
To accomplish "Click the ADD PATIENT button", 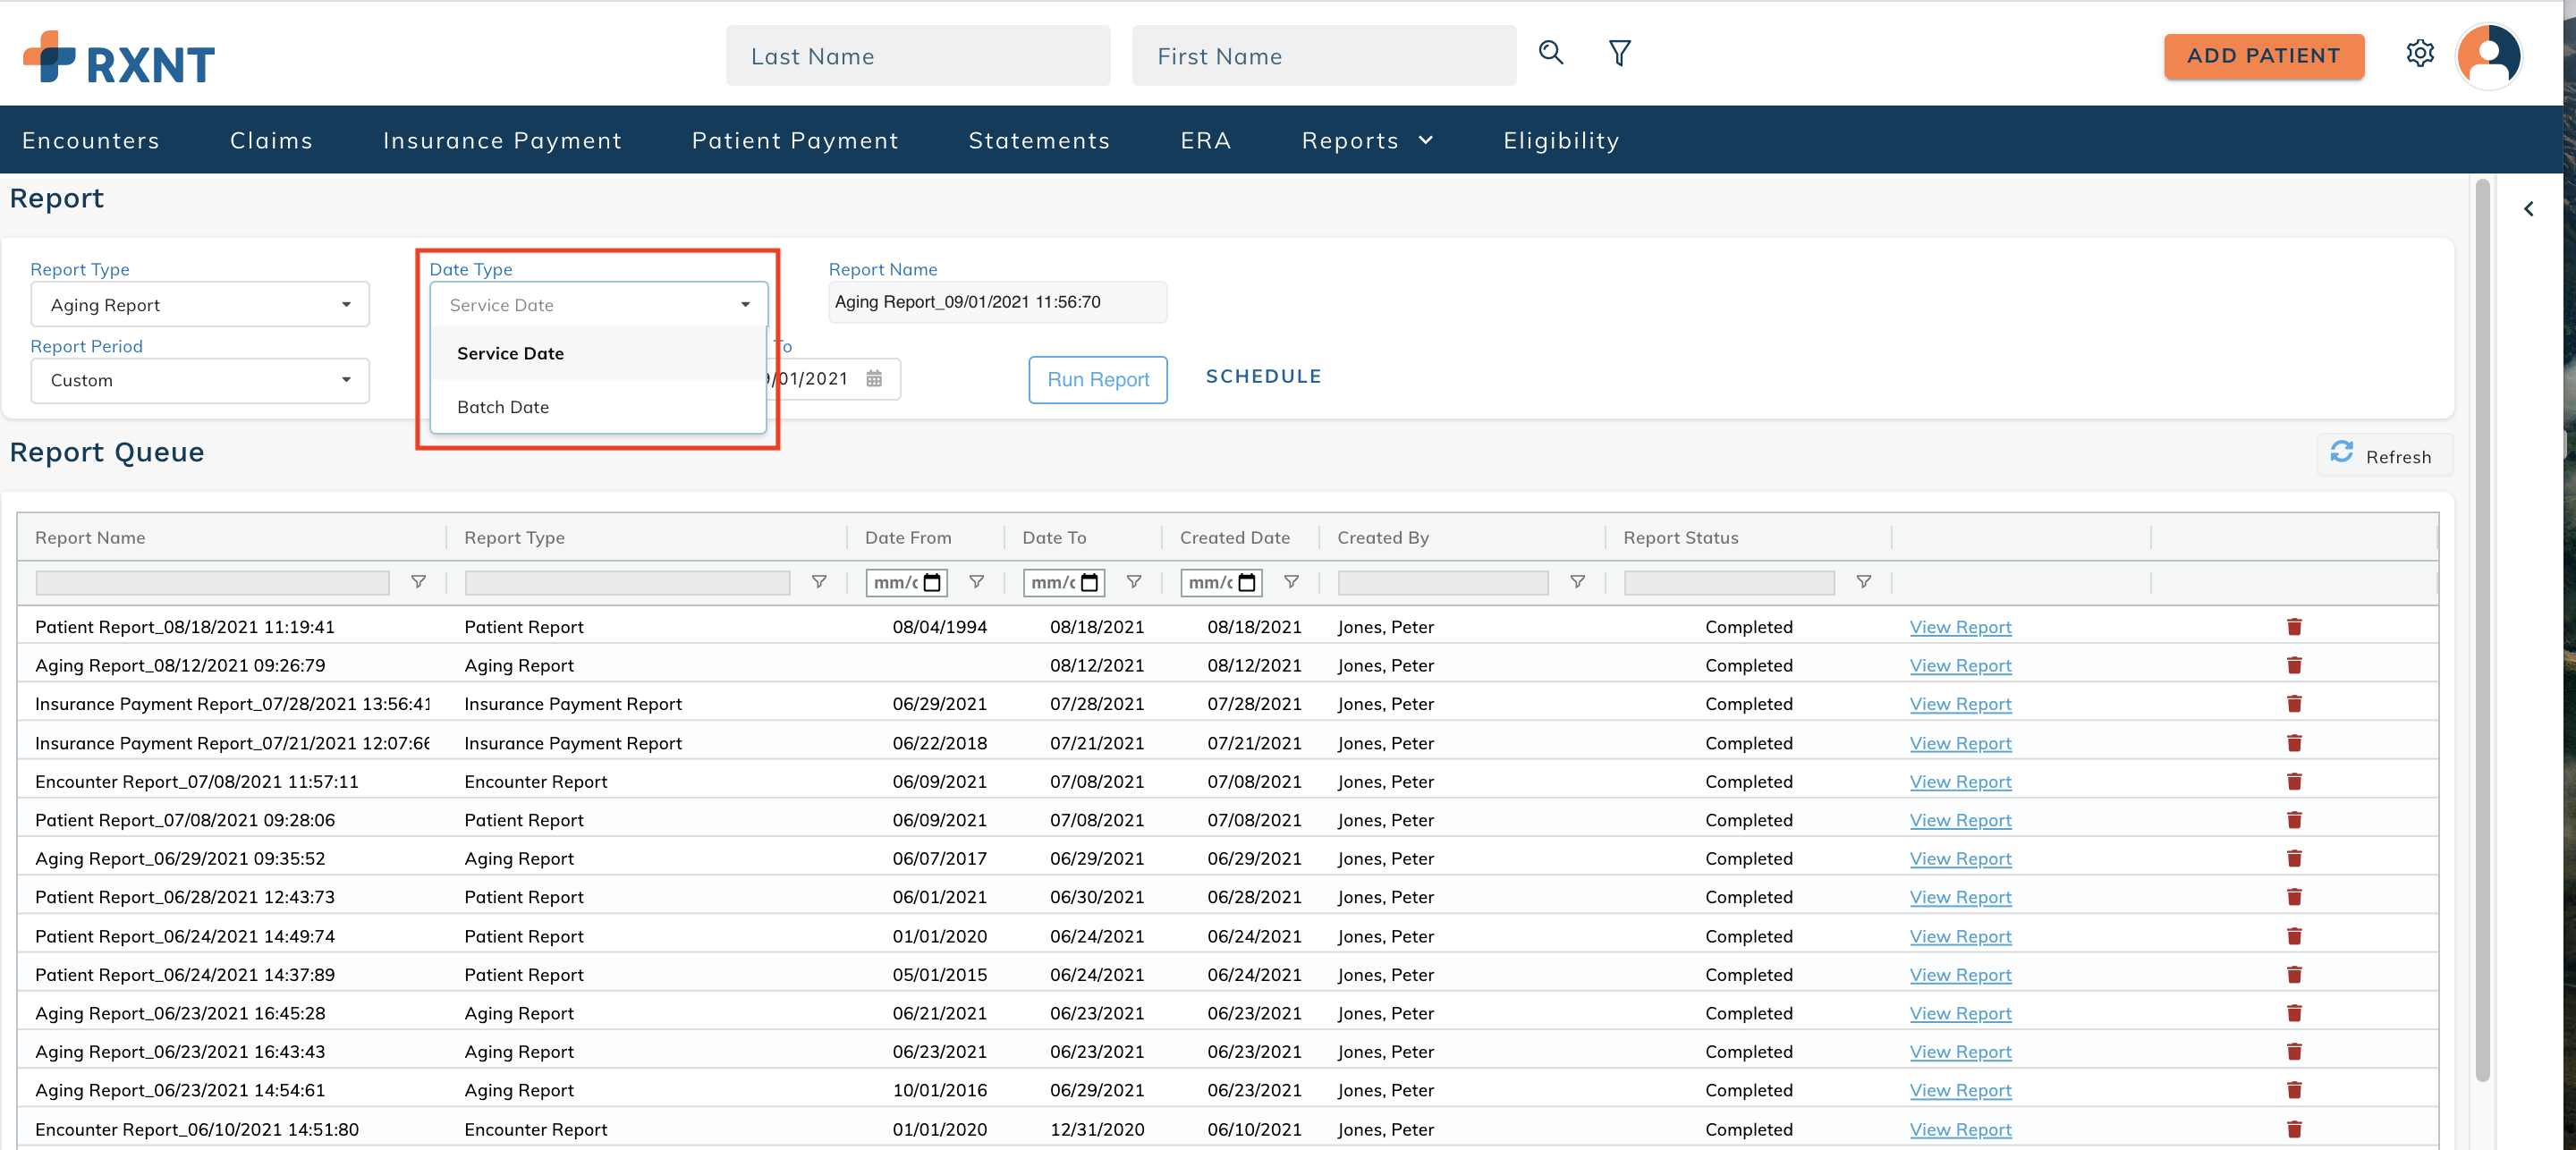I will click(x=2263, y=56).
